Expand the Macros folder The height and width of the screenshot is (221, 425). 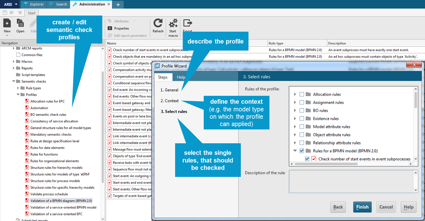[14, 61]
